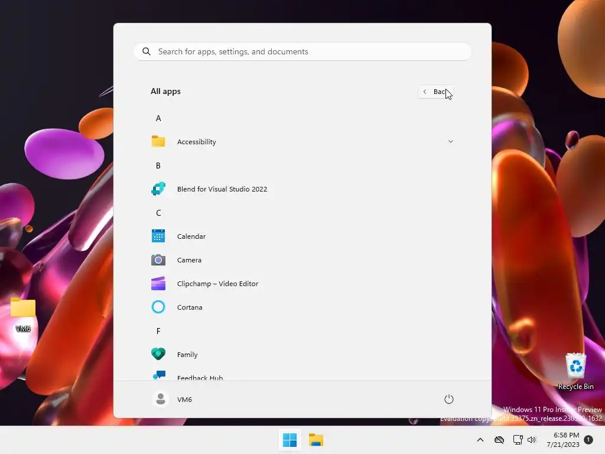
Task: Open the Cortana circle icon
Action: tap(158, 307)
